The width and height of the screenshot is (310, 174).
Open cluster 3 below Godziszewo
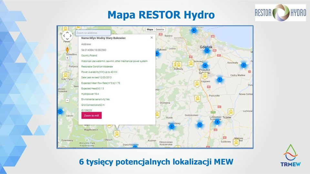click(x=200, y=125)
